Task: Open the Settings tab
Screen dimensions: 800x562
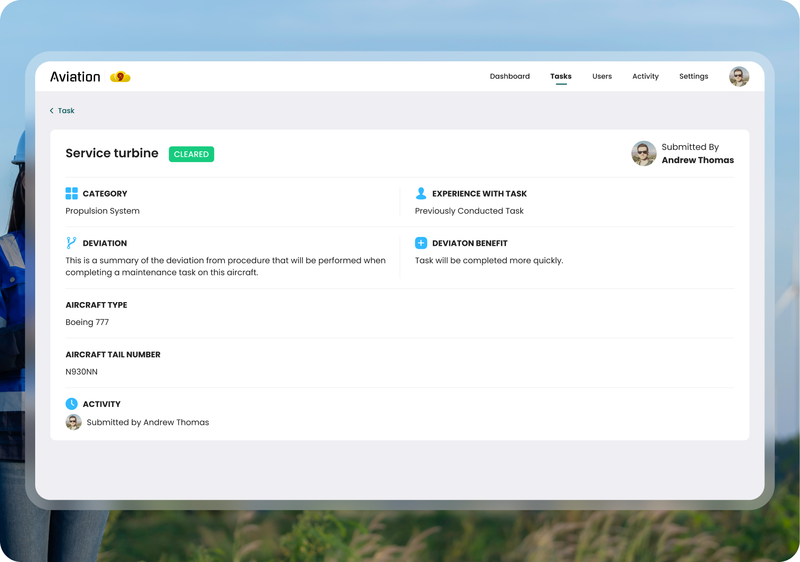Action: [x=694, y=76]
